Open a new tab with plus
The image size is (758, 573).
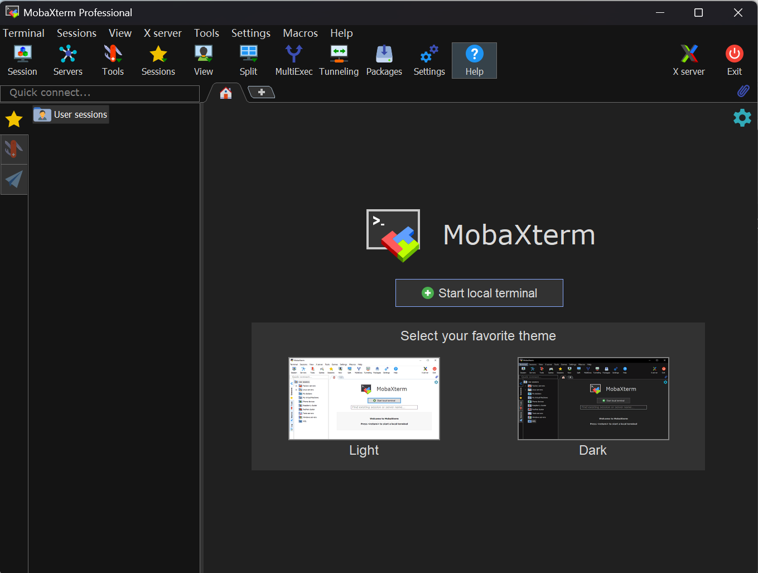[x=261, y=92]
